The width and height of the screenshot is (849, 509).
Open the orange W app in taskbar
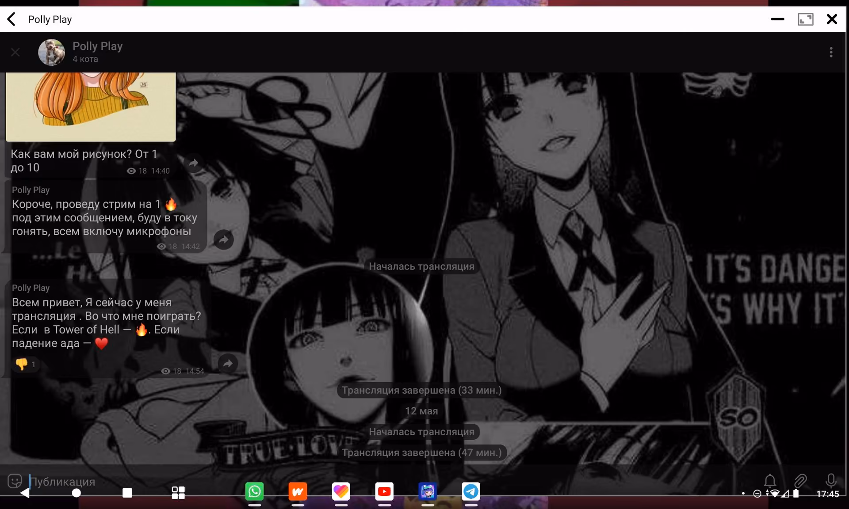click(298, 491)
